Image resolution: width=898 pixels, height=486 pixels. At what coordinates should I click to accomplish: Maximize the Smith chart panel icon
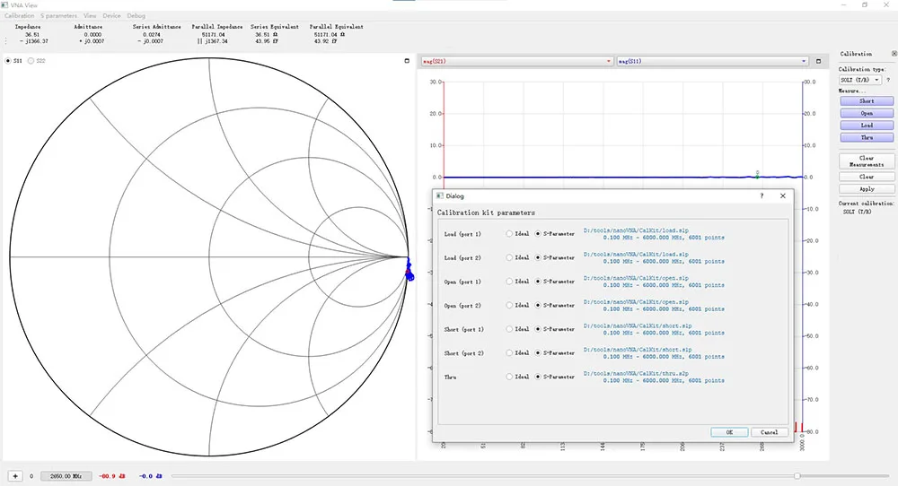407,61
